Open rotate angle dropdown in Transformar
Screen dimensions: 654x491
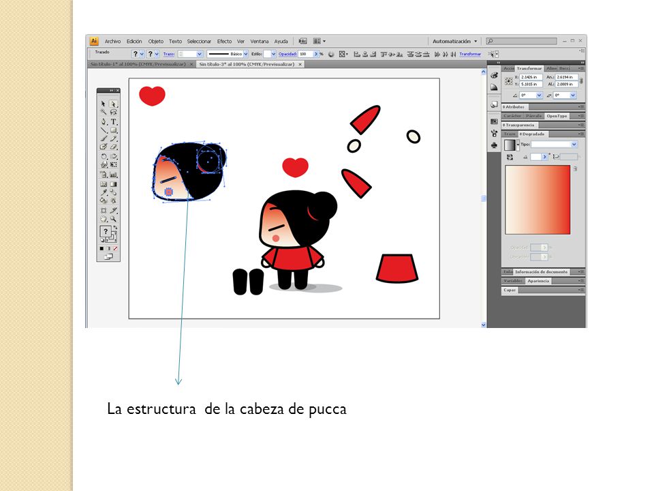coord(539,95)
